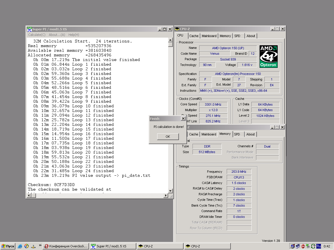Click the Multiplier value x 12.0
Image resolution: width=334 pixels, height=250 pixels.
pyautogui.click(x=213, y=110)
